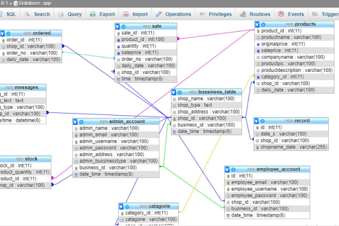Viewport: 339px width, 226px height.
Task: Click the Database: app breadcrumb link
Action: 35,3
